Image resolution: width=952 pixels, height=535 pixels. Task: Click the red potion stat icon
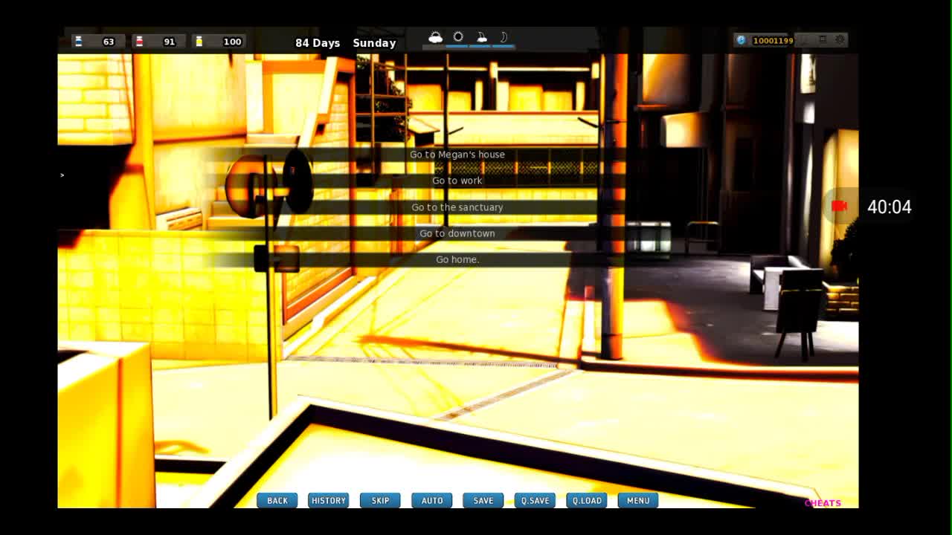coord(139,42)
